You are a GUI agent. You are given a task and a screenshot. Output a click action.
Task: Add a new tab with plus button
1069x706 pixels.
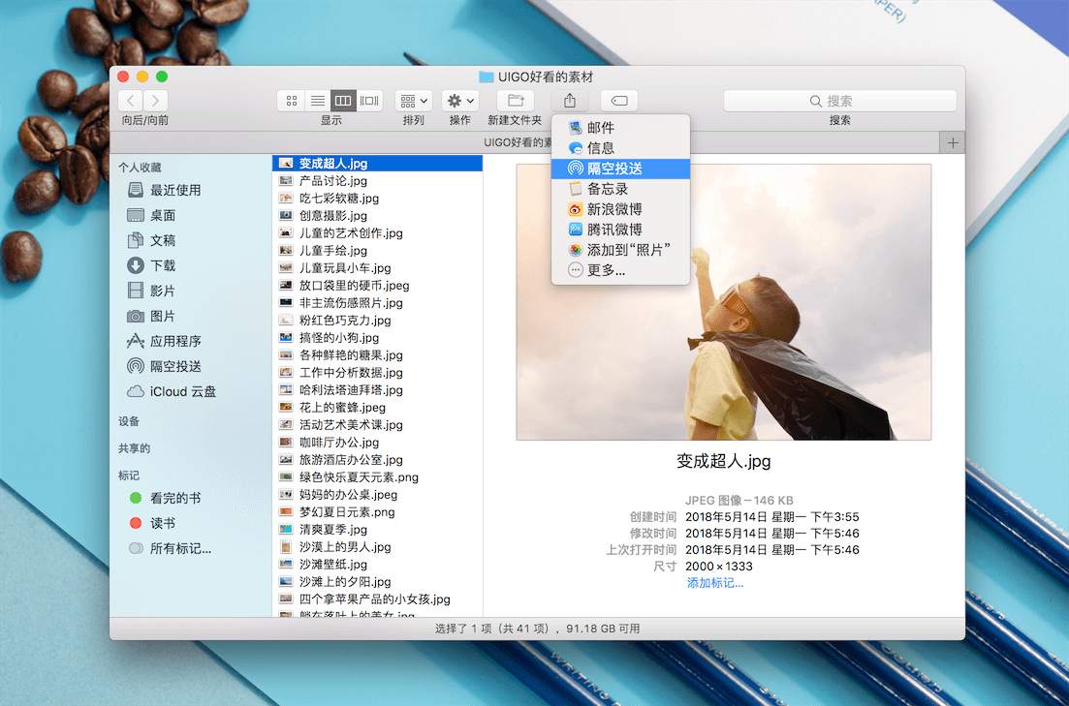(953, 142)
